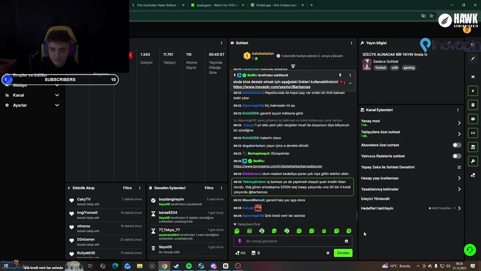Click CuLyy's image thumbnail in chat
Viewport: 481px width, 271px height.
tap(258, 208)
